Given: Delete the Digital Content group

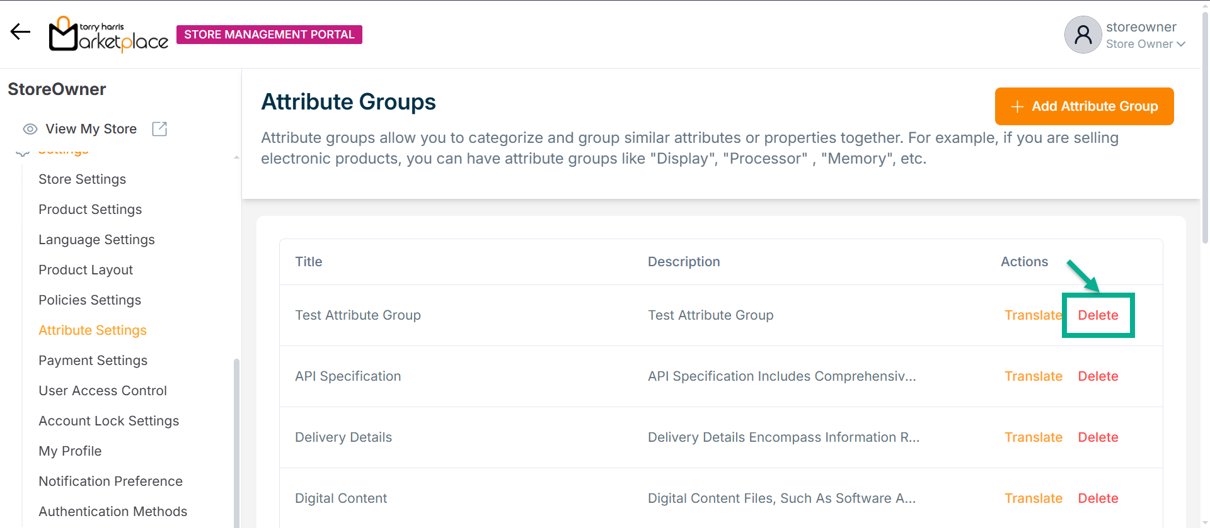Looking at the screenshot, I should 1098,498.
